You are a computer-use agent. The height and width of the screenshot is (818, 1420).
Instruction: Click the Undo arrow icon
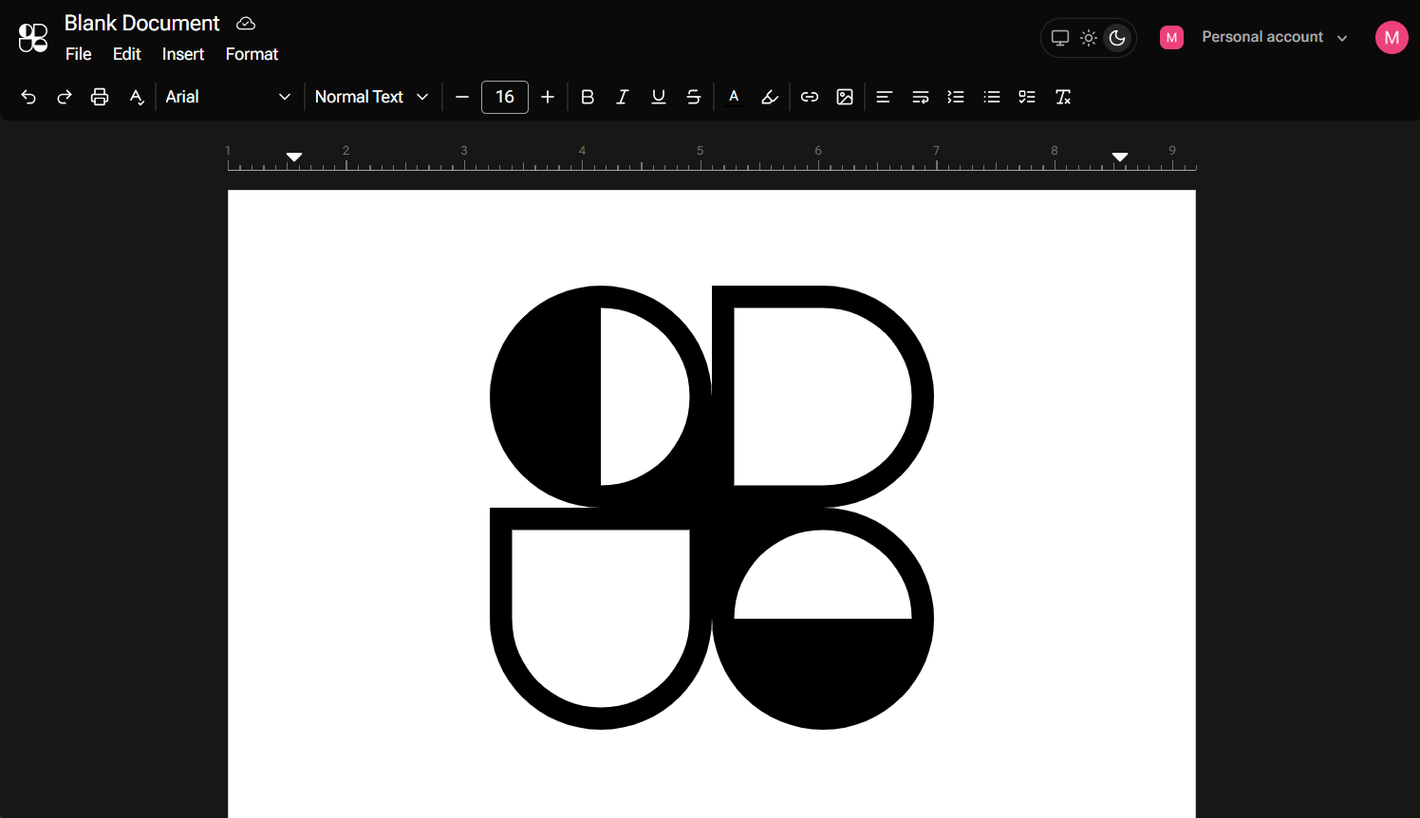pyautogui.click(x=28, y=97)
